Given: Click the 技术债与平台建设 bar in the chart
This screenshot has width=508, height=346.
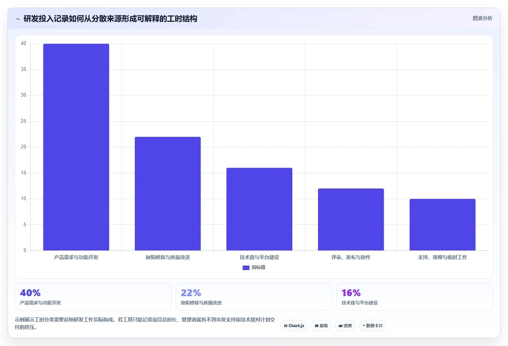Looking at the screenshot, I should (x=259, y=209).
